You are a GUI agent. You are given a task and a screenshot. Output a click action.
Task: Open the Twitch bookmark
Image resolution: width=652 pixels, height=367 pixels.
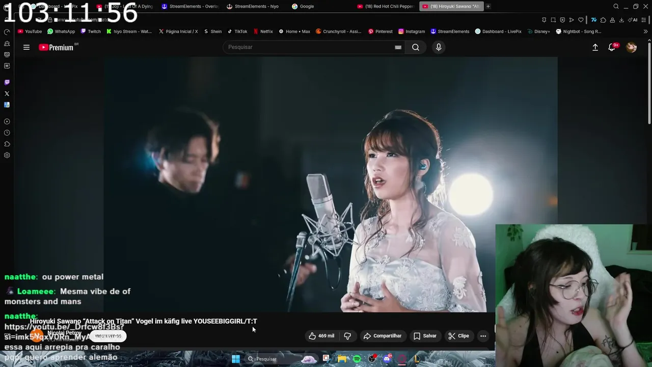[91, 32]
